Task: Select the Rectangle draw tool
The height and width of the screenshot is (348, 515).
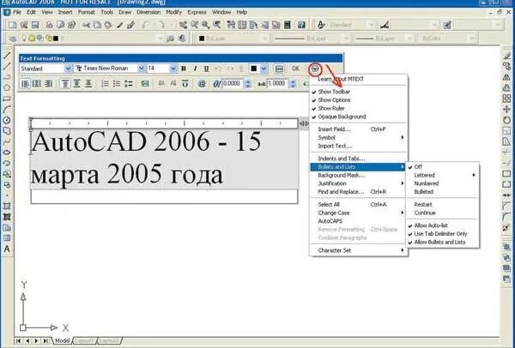Action: click(x=7, y=99)
